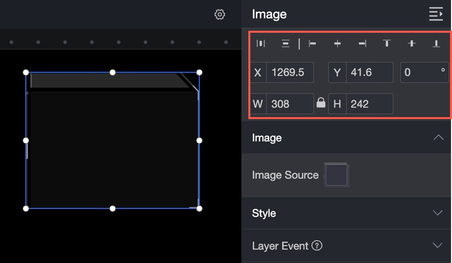
Task: Toggle the aspect ratio lock
Action: pyautogui.click(x=321, y=103)
